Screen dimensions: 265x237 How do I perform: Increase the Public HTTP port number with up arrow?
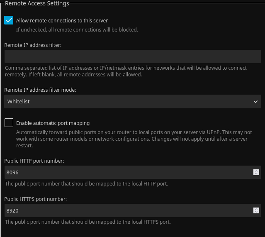(x=256, y=171)
